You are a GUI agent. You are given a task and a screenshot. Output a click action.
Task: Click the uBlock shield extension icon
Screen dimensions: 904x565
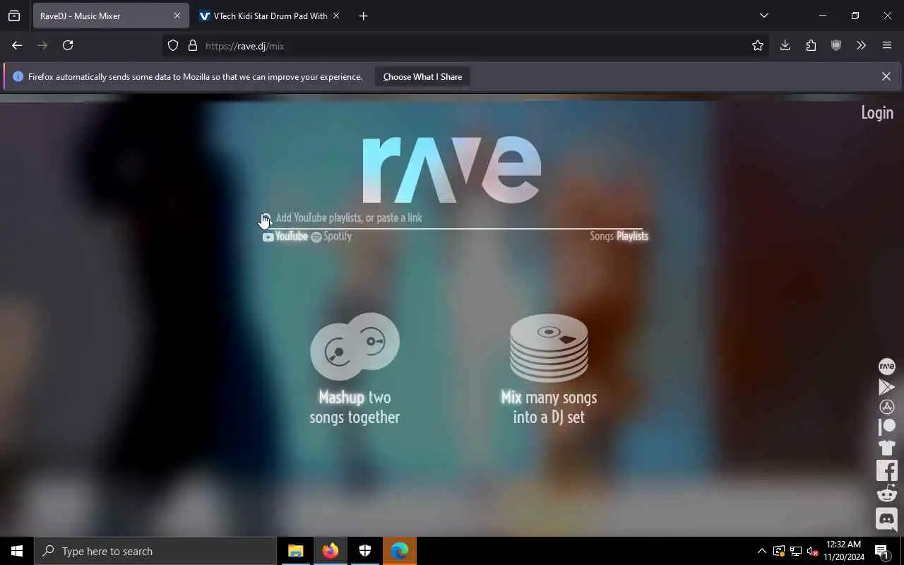click(836, 45)
